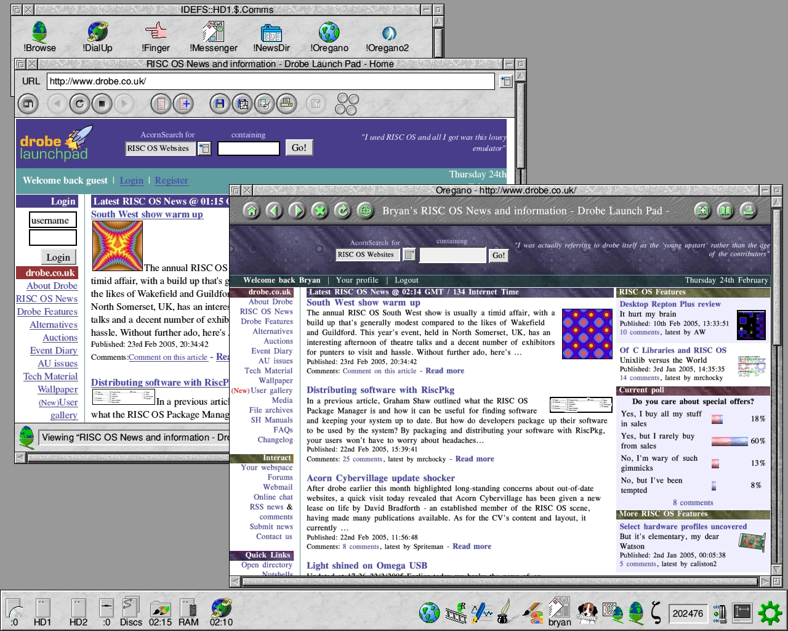788x631 pixels.
Task: Click Oregano window horizontal scrollbar
Action: 501,581
